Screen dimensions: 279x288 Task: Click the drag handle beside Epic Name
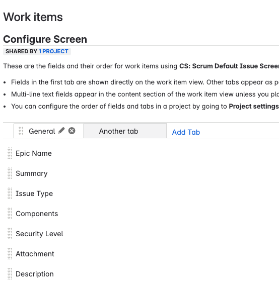pos(10,153)
